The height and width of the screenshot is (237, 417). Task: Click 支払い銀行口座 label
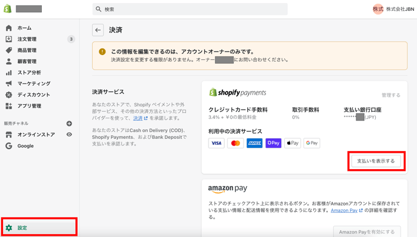tap(362, 110)
